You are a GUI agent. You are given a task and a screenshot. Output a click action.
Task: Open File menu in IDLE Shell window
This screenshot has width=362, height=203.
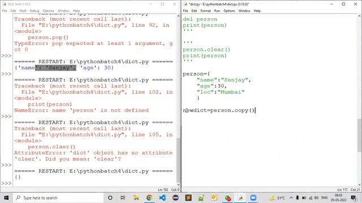pos(5,11)
